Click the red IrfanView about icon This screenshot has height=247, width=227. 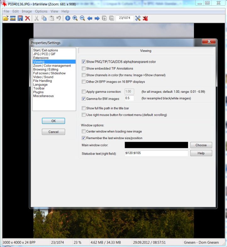145,18
